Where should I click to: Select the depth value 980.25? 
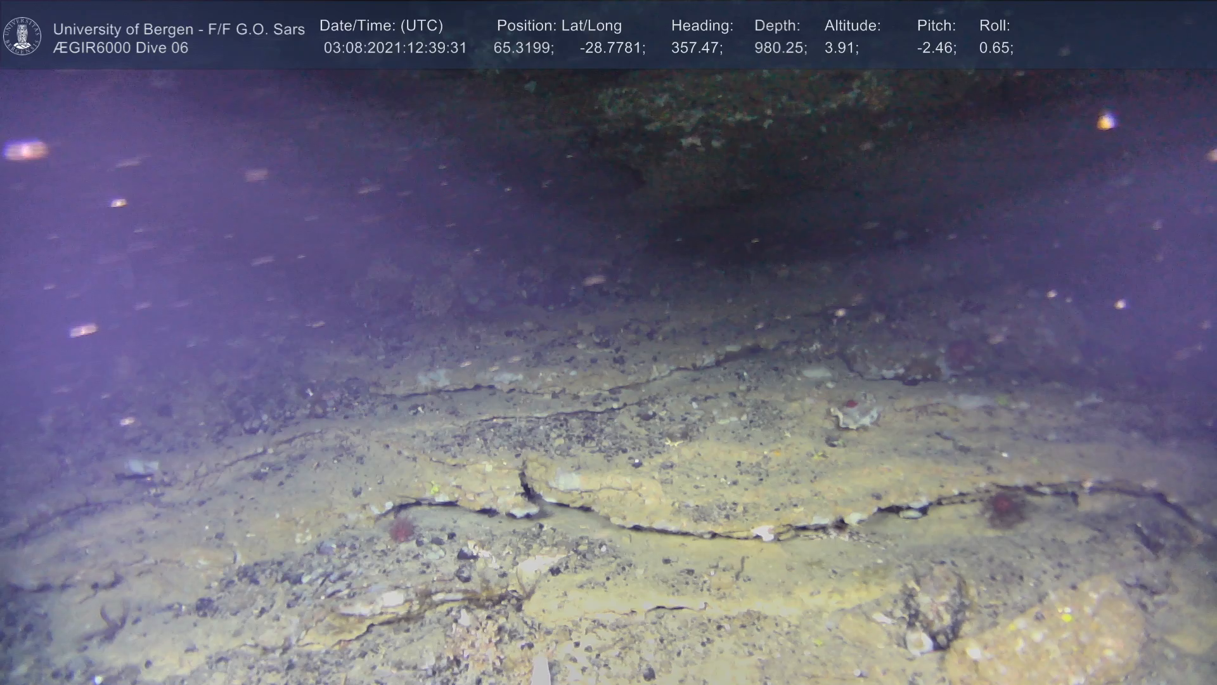780,48
